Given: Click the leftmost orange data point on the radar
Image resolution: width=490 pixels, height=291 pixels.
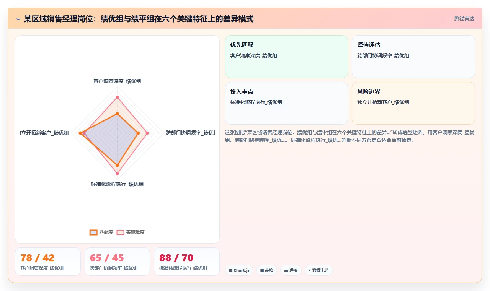Looking at the screenshot, I should (x=80, y=133).
